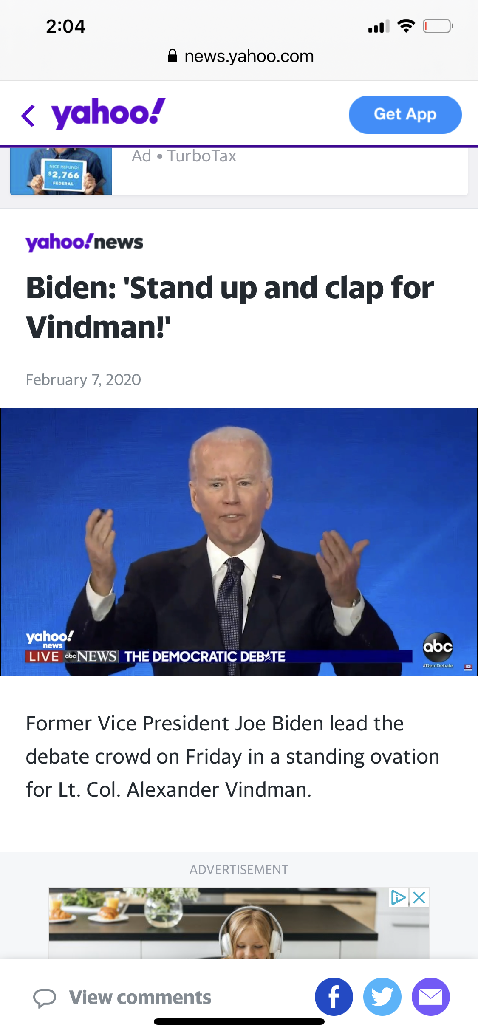Click the yahoo!news source logo

click(x=85, y=242)
